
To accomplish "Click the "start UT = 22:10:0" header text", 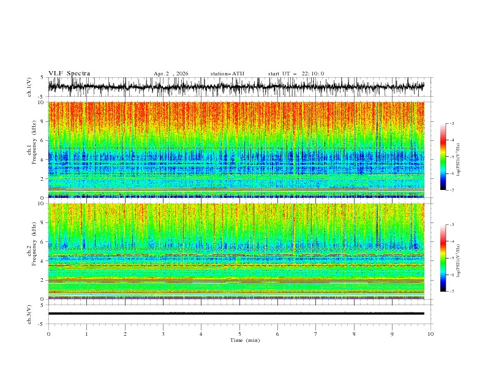I will 296,74.
